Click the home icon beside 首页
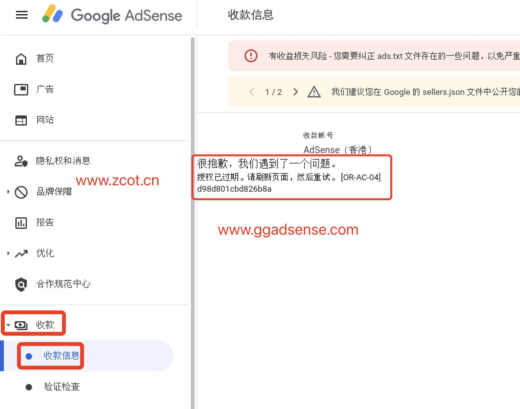 click(x=21, y=59)
